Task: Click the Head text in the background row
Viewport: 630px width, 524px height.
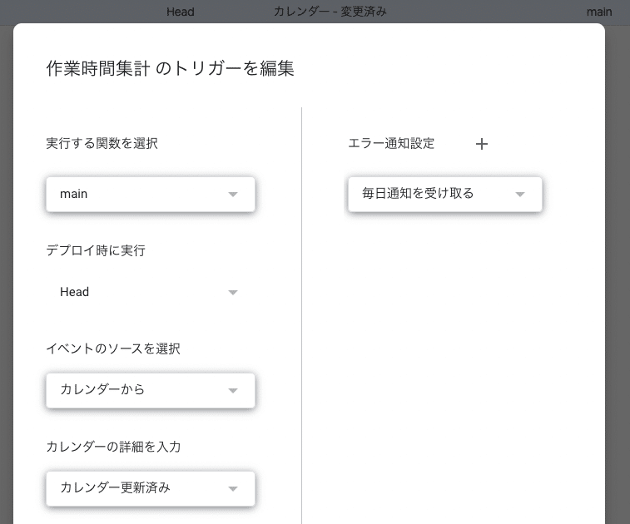Action: (181, 12)
